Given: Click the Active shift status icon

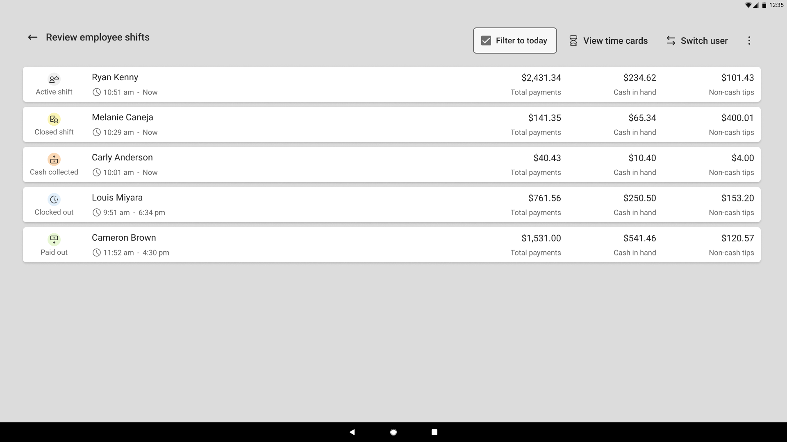Looking at the screenshot, I should tap(54, 79).
